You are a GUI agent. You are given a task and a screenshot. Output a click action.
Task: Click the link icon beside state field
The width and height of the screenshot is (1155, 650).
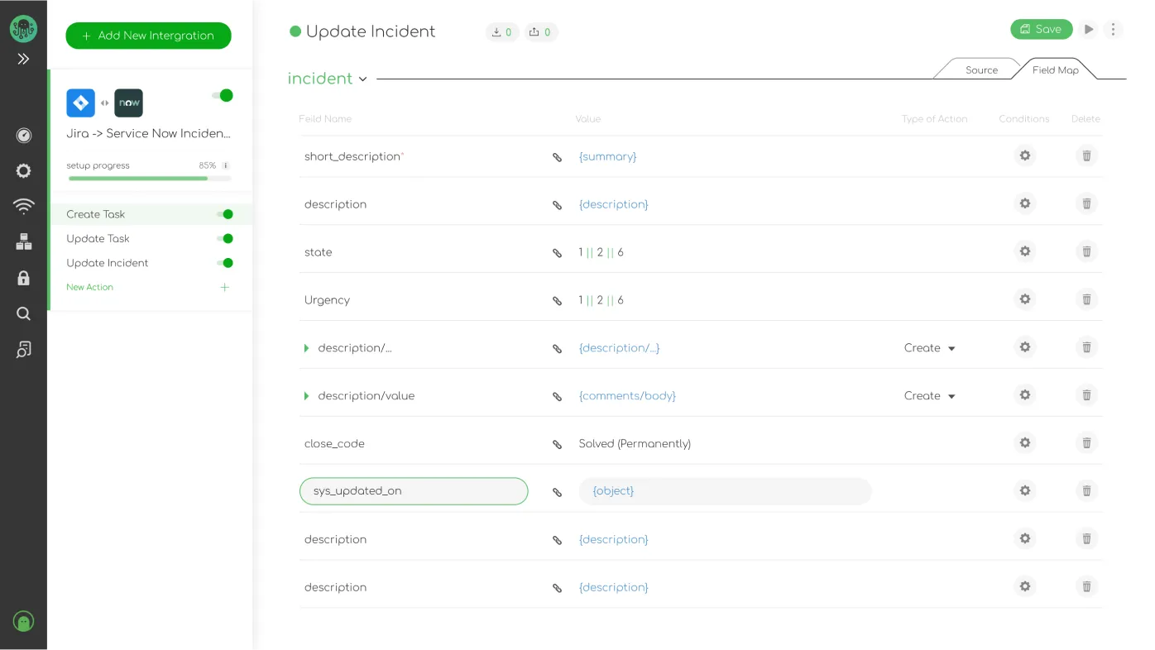coord(557,253)
